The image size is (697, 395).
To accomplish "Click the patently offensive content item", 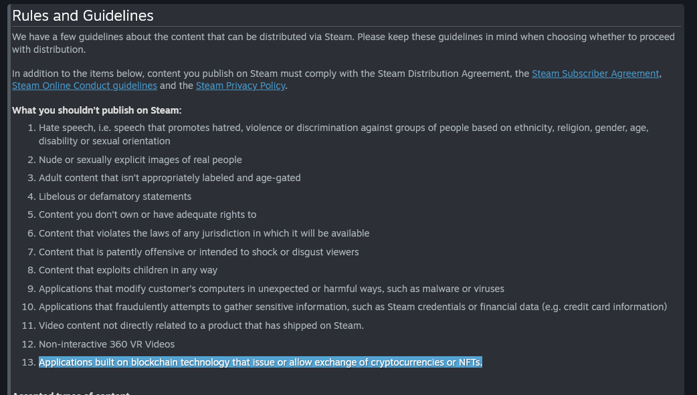I will 199,252.
